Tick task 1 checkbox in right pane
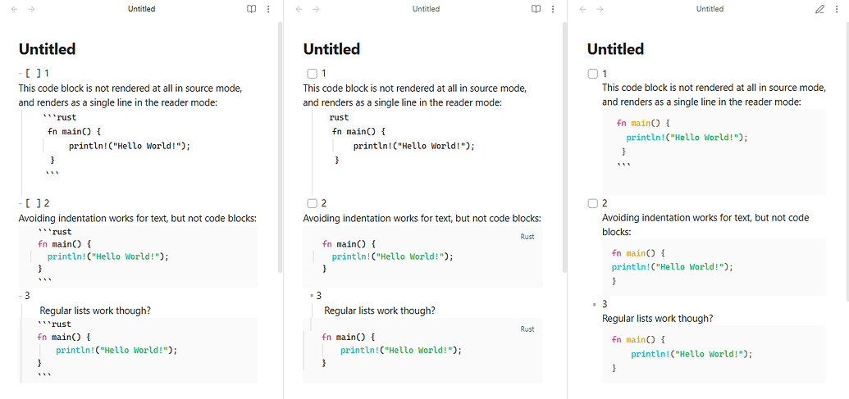 pyautogui.click(x=593, y=74)
